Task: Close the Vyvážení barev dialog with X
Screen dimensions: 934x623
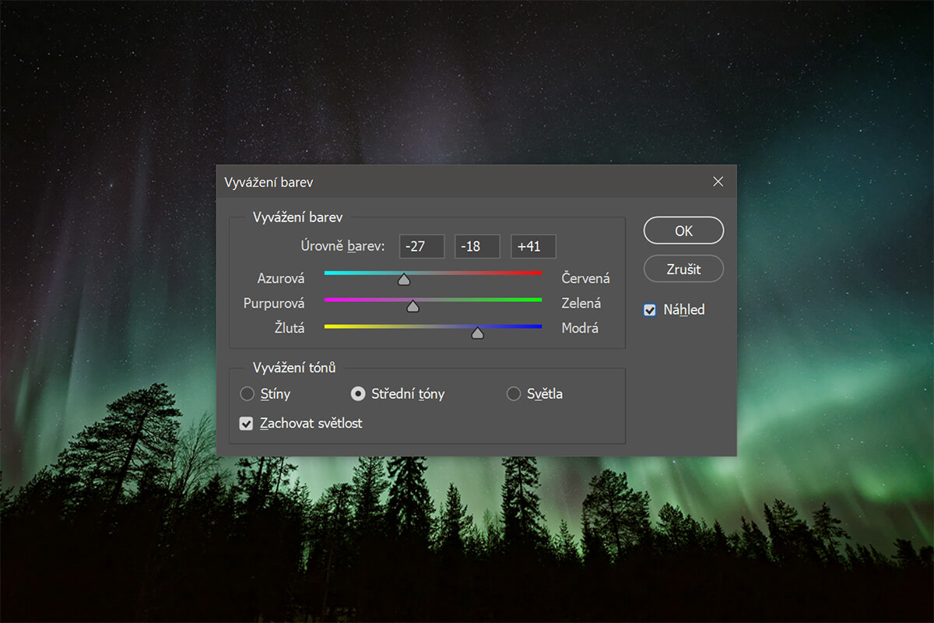Action: point(718,181)
